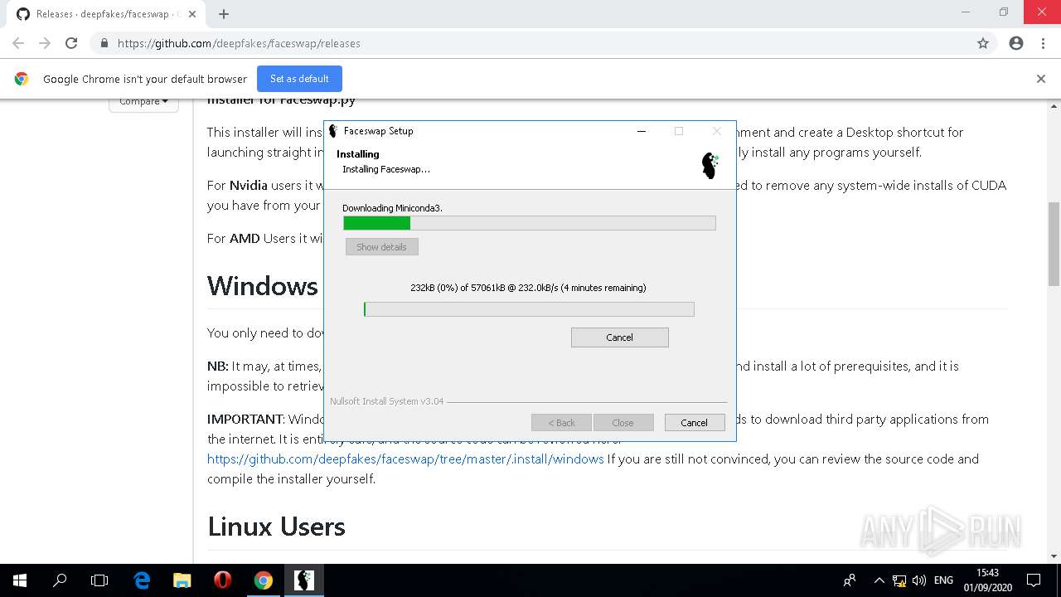Screen dimensions: 1061x597
Task: Click the Chrome back arrow
Action: click(x=18, y=43)
